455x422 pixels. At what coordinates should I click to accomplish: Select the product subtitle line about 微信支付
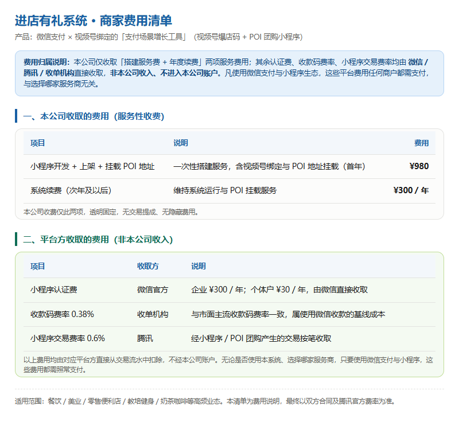coord(159,37)
